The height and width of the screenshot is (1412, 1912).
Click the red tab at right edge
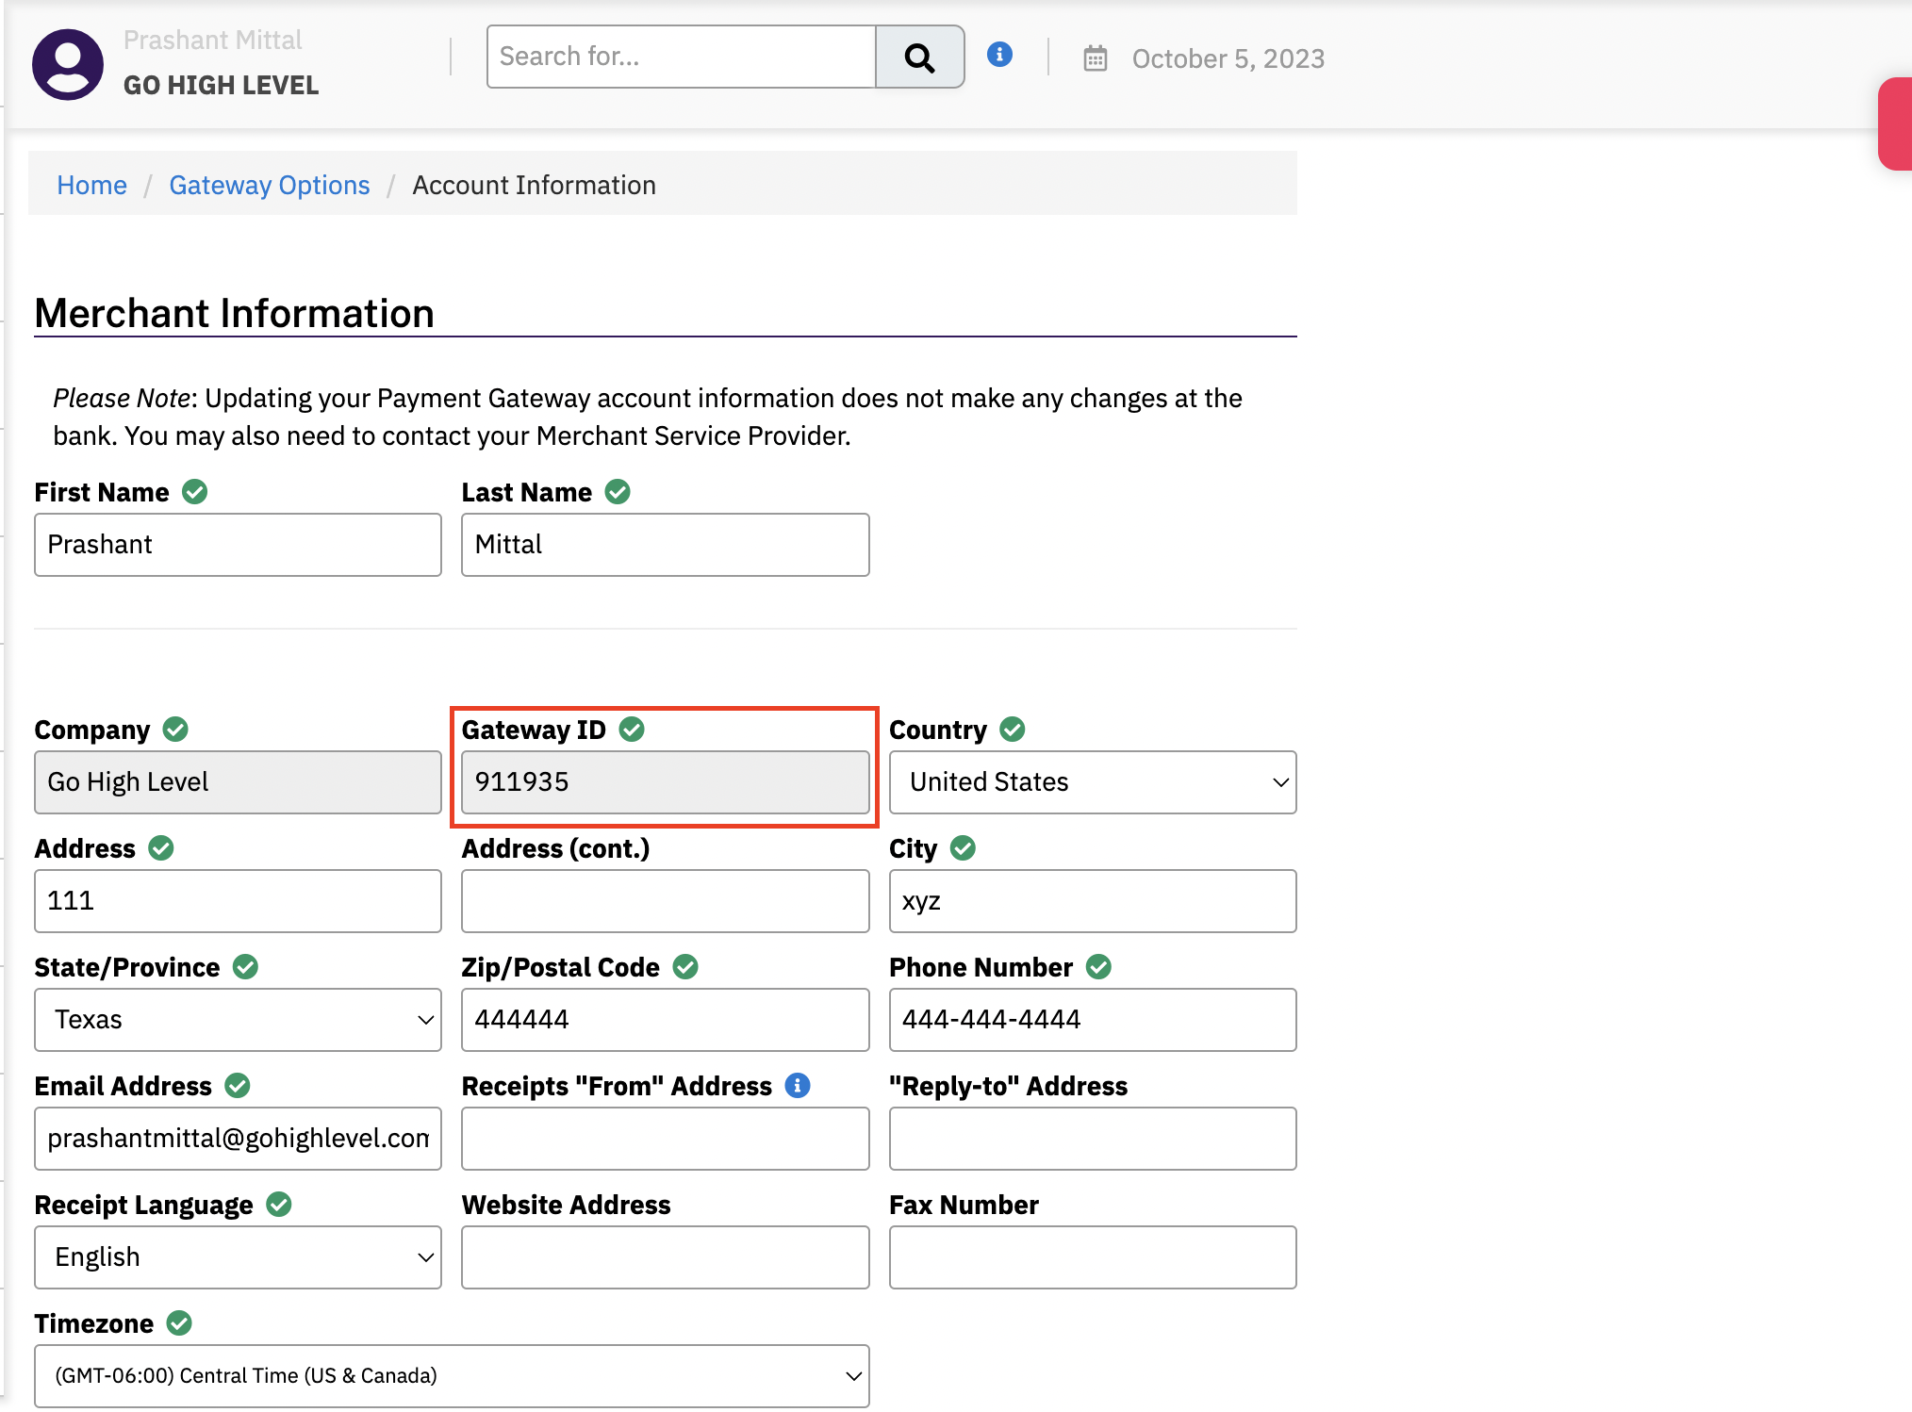1896,123
